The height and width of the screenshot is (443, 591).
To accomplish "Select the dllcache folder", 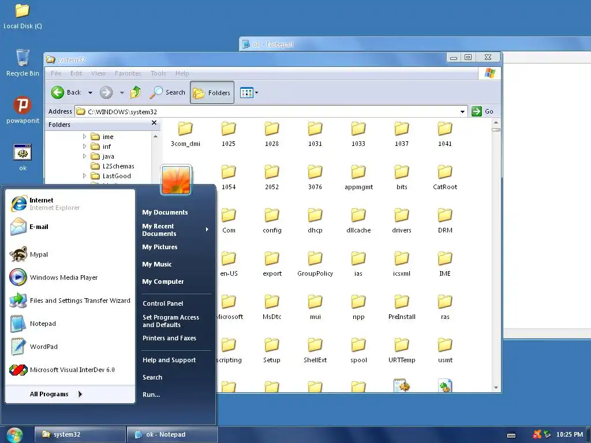I will point(358,221).
